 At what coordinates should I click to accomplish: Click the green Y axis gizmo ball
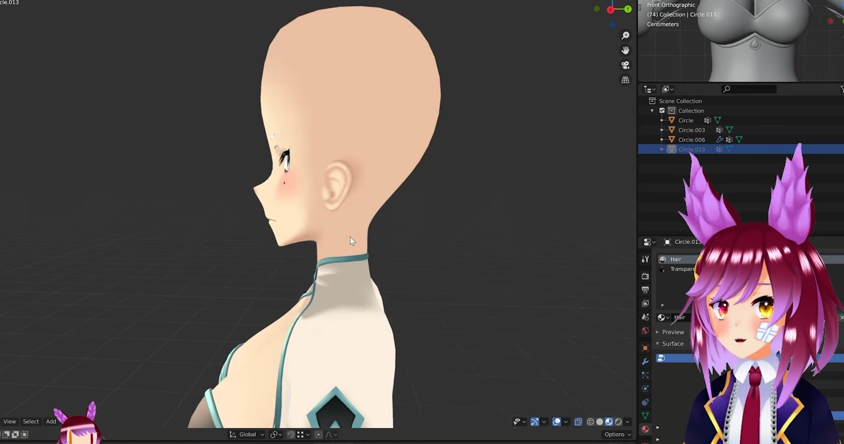click(x=628, y=9)
